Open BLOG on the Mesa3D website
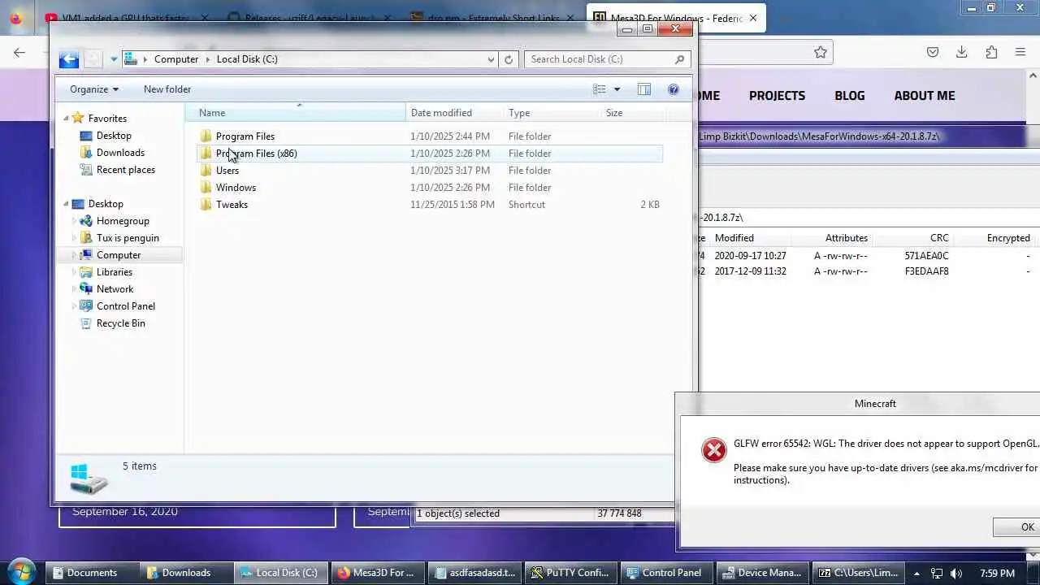The width and height of the screenshot is (1040, 585). 850,96
